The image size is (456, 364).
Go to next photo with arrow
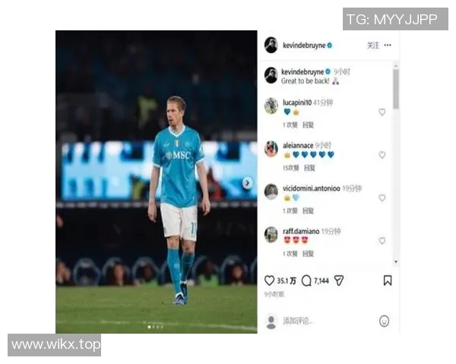tap(247, 183)
